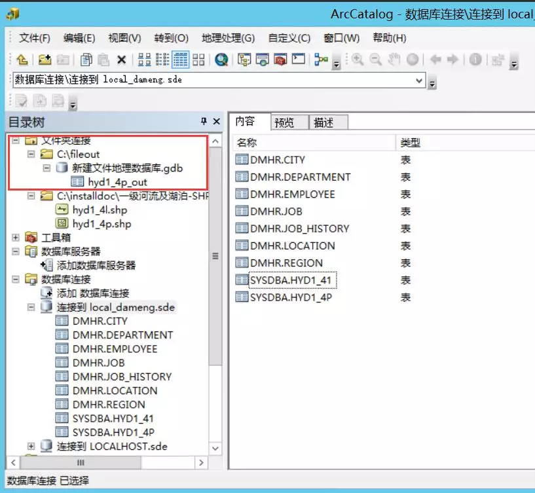This screenshot has width=535, height=493.
Task: Click tree horizontal scrollbar left arrow
Action: tap(13, 463)
